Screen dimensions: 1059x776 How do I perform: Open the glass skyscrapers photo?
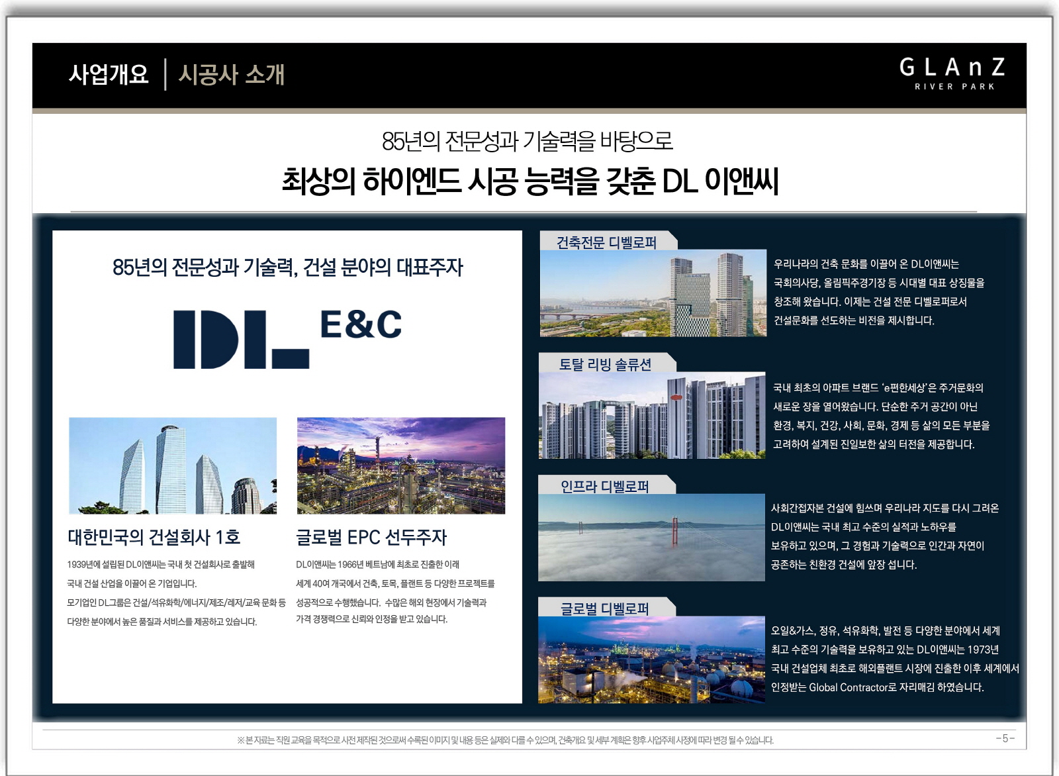(x=173, y=465)
